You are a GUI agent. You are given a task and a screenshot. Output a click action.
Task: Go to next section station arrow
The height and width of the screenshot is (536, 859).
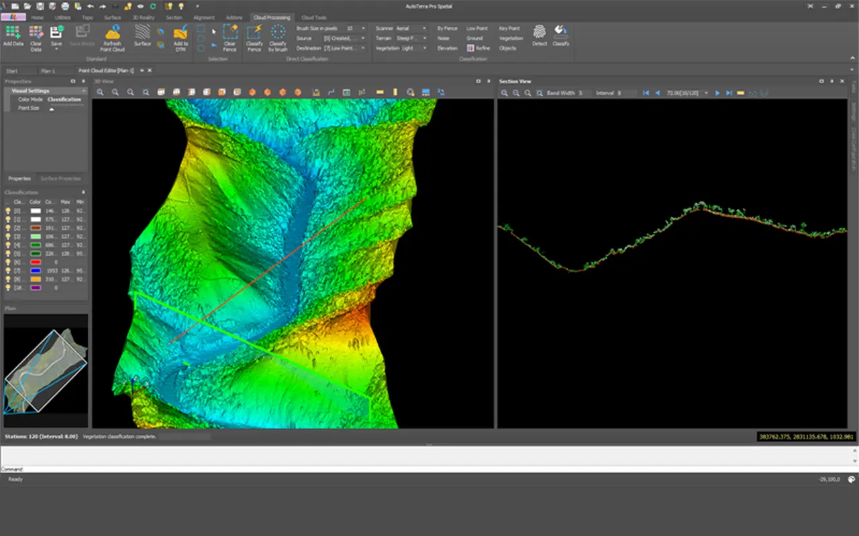tap(717, 93)
